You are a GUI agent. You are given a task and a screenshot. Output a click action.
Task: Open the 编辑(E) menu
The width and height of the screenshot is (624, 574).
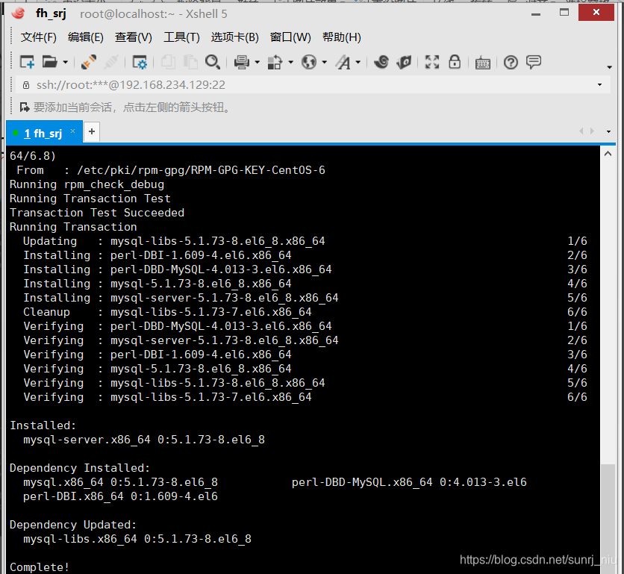pyautogui.click(x=86, y=37)
